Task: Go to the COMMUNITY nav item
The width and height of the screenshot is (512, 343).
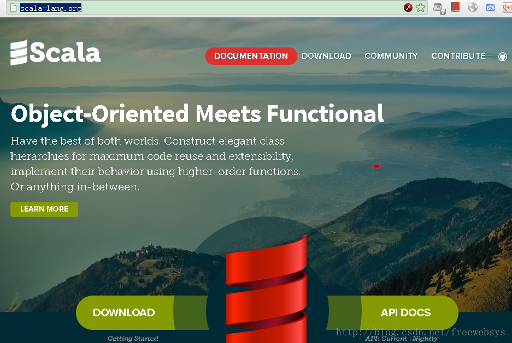Action: tap(391, 56)
